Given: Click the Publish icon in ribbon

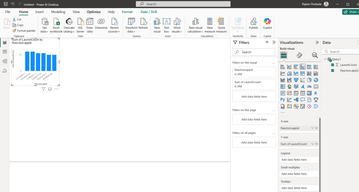Looking at the screenshot, I should 253,22.
